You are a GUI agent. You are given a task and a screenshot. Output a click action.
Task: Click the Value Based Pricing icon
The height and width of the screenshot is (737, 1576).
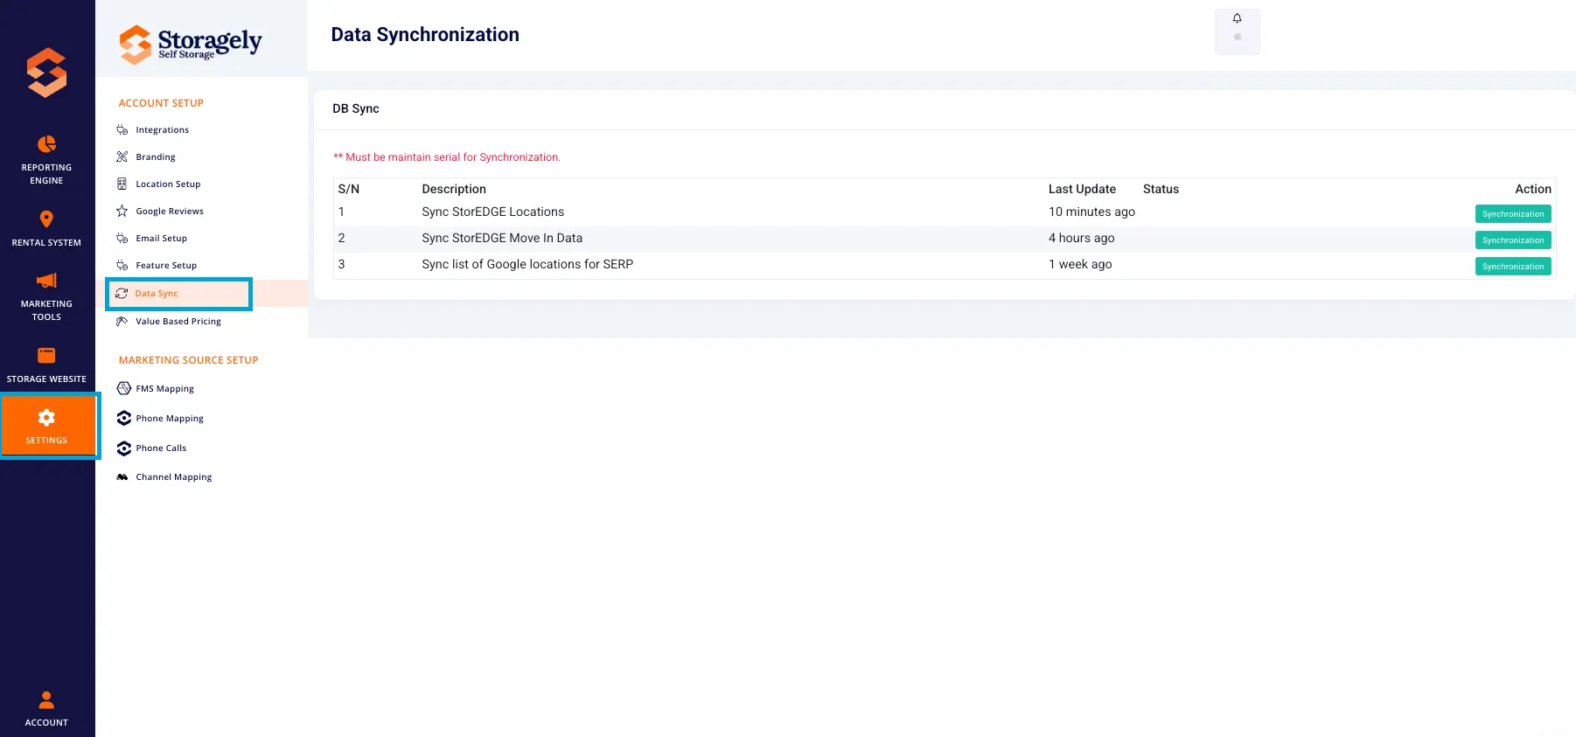click(122, 322)
